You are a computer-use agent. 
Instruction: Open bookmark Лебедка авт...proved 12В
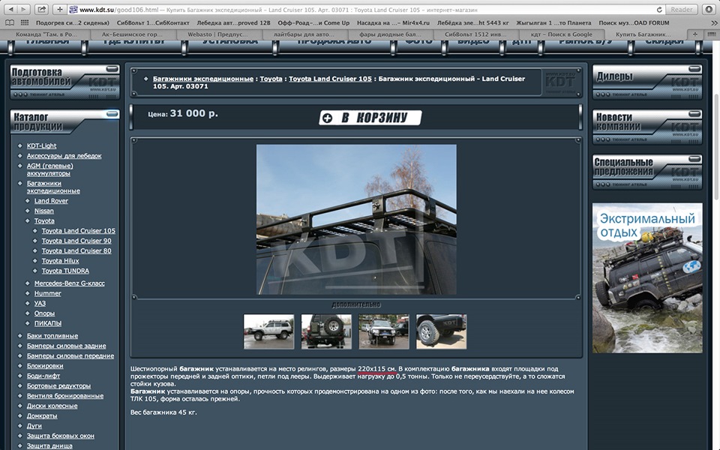(x=233, y=22)
